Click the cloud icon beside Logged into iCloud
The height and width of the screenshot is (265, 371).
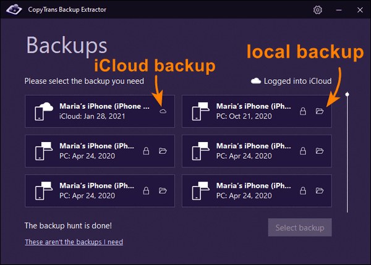click(256, 81)
